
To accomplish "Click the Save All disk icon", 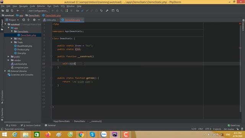I will pos(7,11).
